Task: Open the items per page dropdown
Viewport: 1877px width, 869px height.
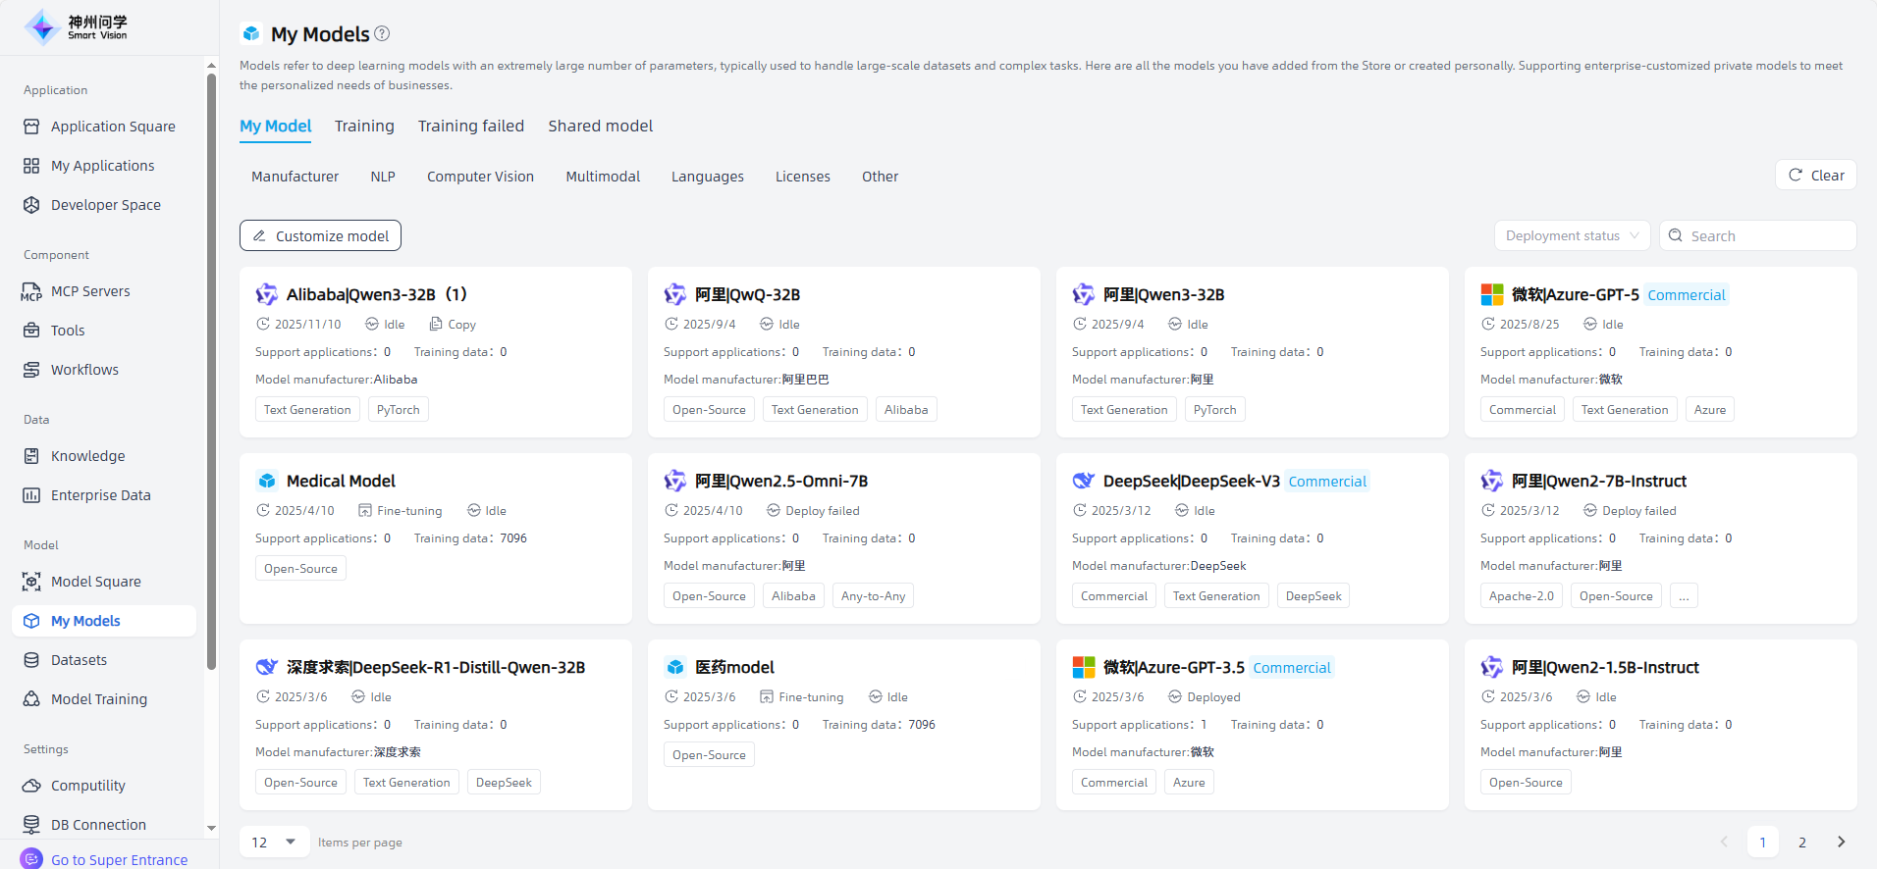Action: pyautogui.click(x=274, y=842)
